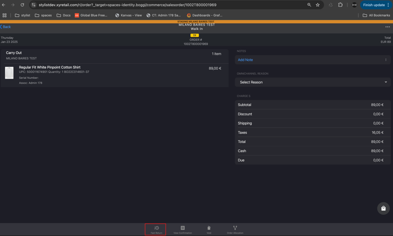
Task: Click the Due amount row
Action: (x=312, y=160)
